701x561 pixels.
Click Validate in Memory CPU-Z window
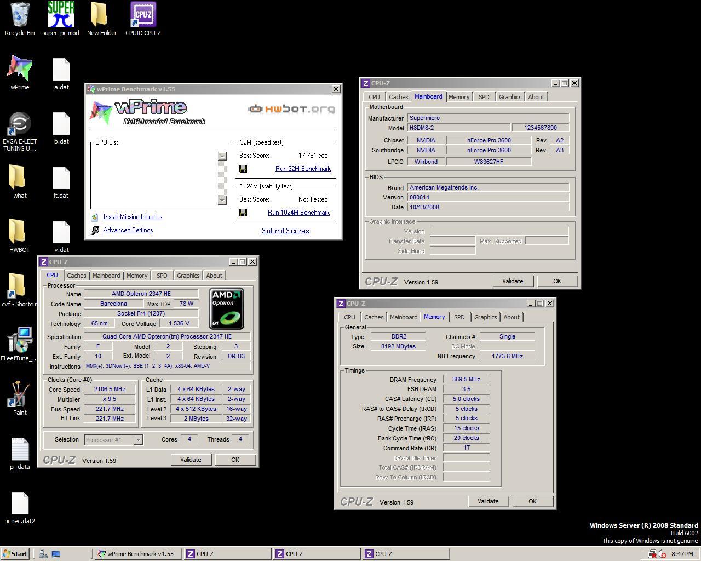[x=488, y=501]
